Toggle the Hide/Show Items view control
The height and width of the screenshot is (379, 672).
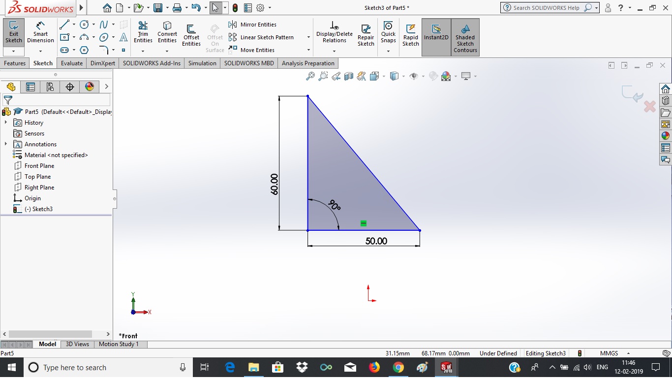click(x=414, y=76)
